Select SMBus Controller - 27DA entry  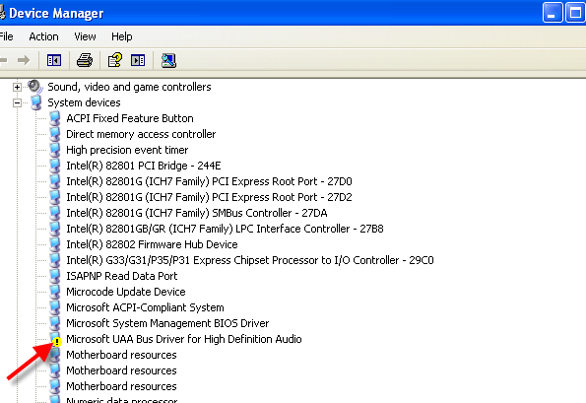(x=197, y=213)
